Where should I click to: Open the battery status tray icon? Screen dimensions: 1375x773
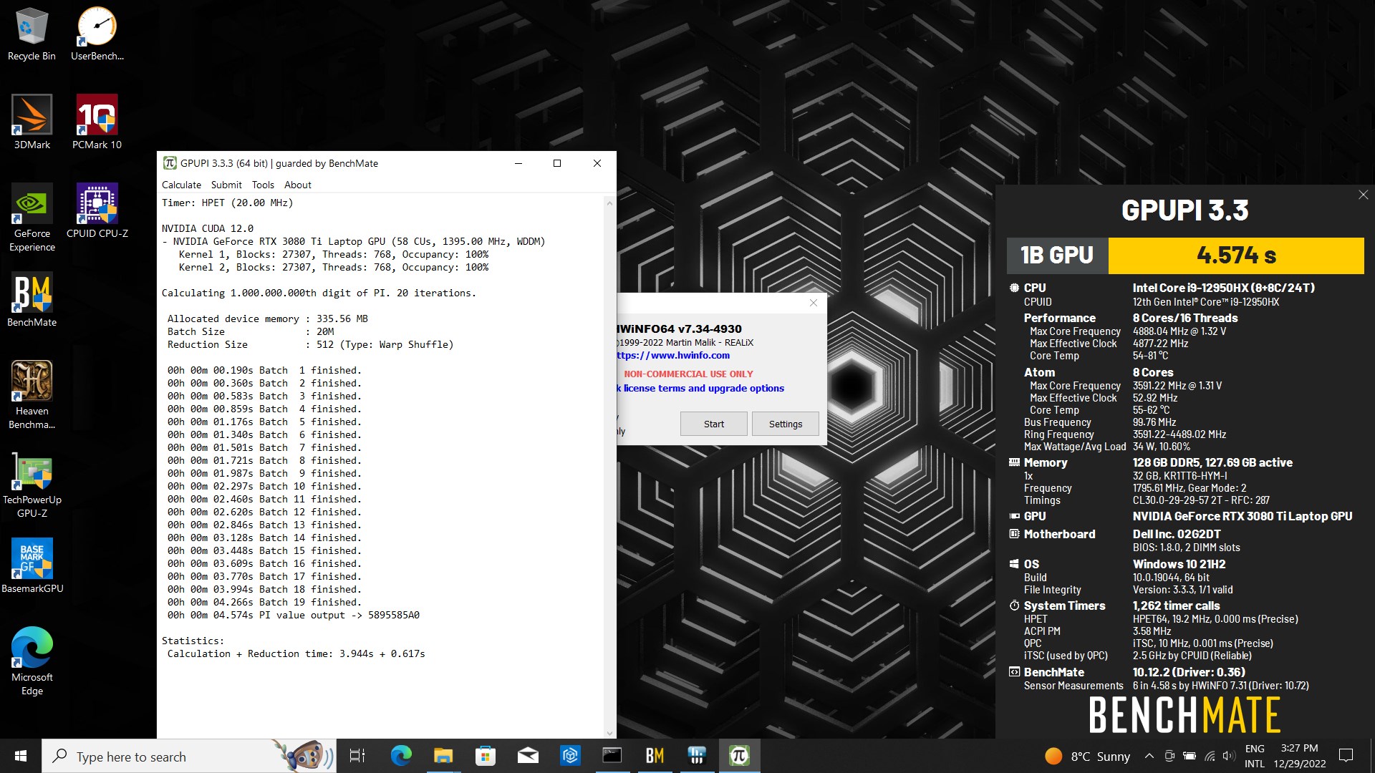1190,756
